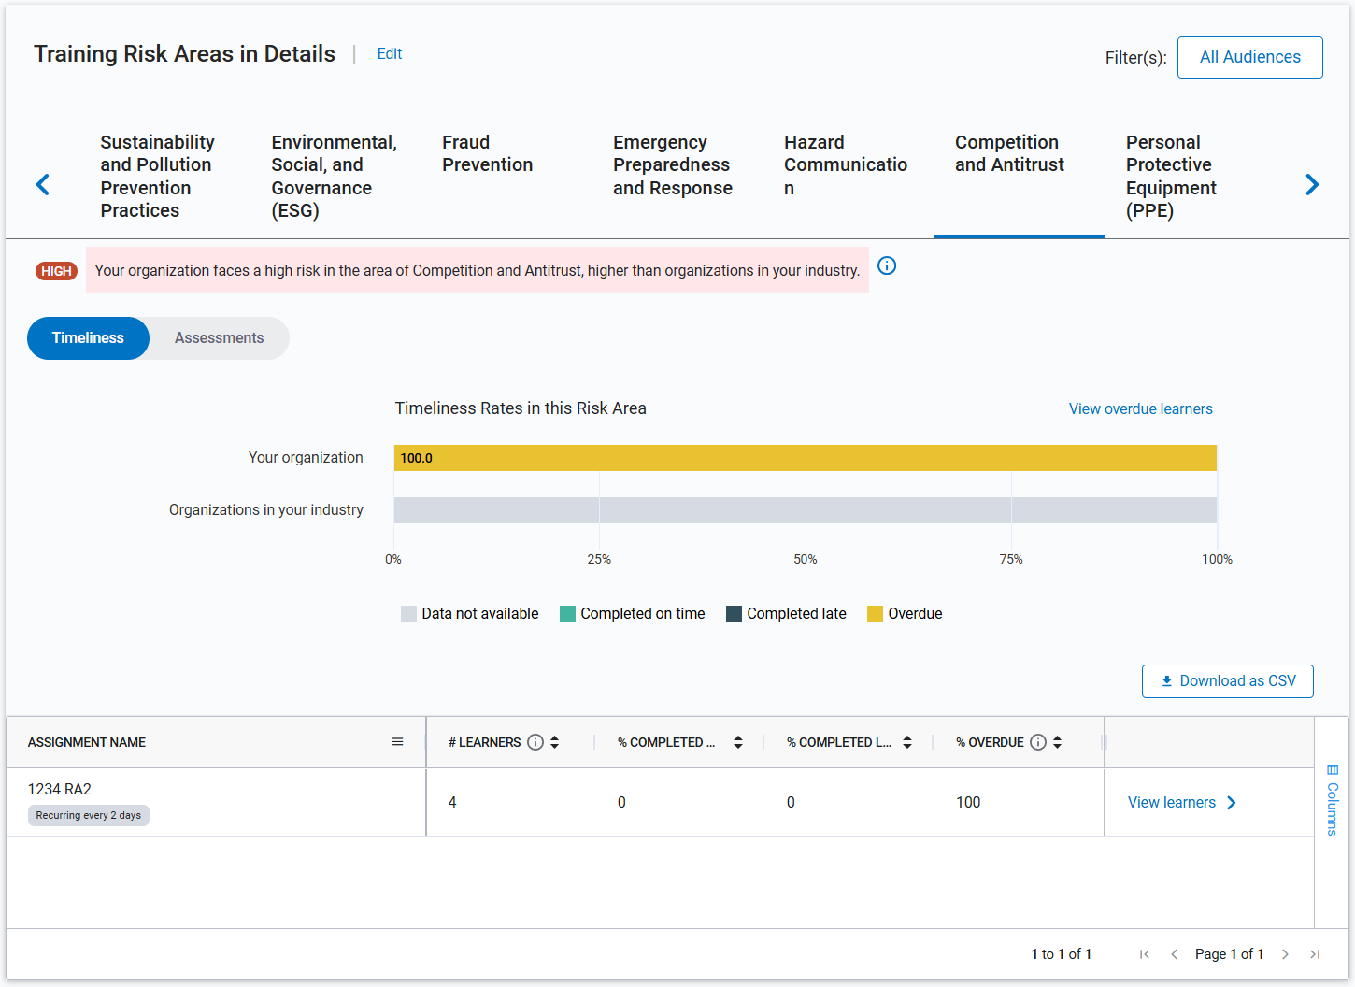The image size is (1355, 987).
Task: Click the previous risk areas arrow
Action: click(42, 184)
